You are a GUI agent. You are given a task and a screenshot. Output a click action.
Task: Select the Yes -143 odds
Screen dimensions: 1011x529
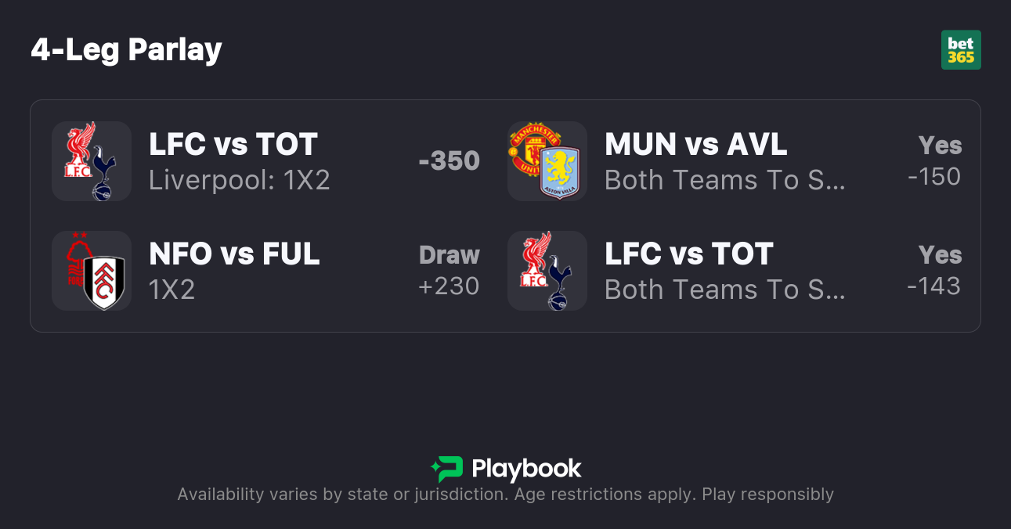935,271
